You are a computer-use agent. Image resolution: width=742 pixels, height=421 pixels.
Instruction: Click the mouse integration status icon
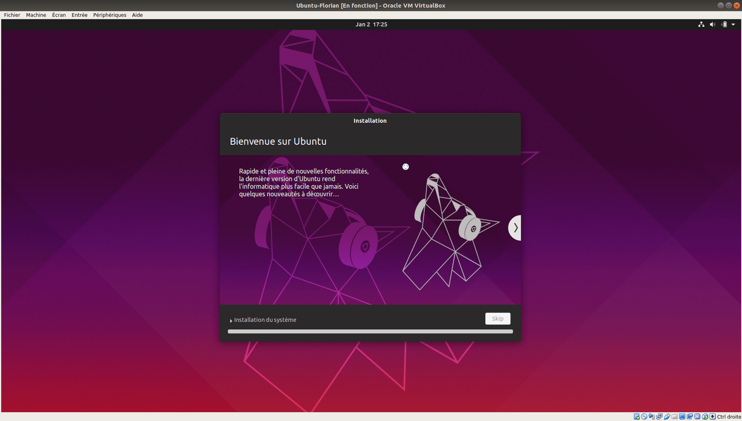(705, 417)
